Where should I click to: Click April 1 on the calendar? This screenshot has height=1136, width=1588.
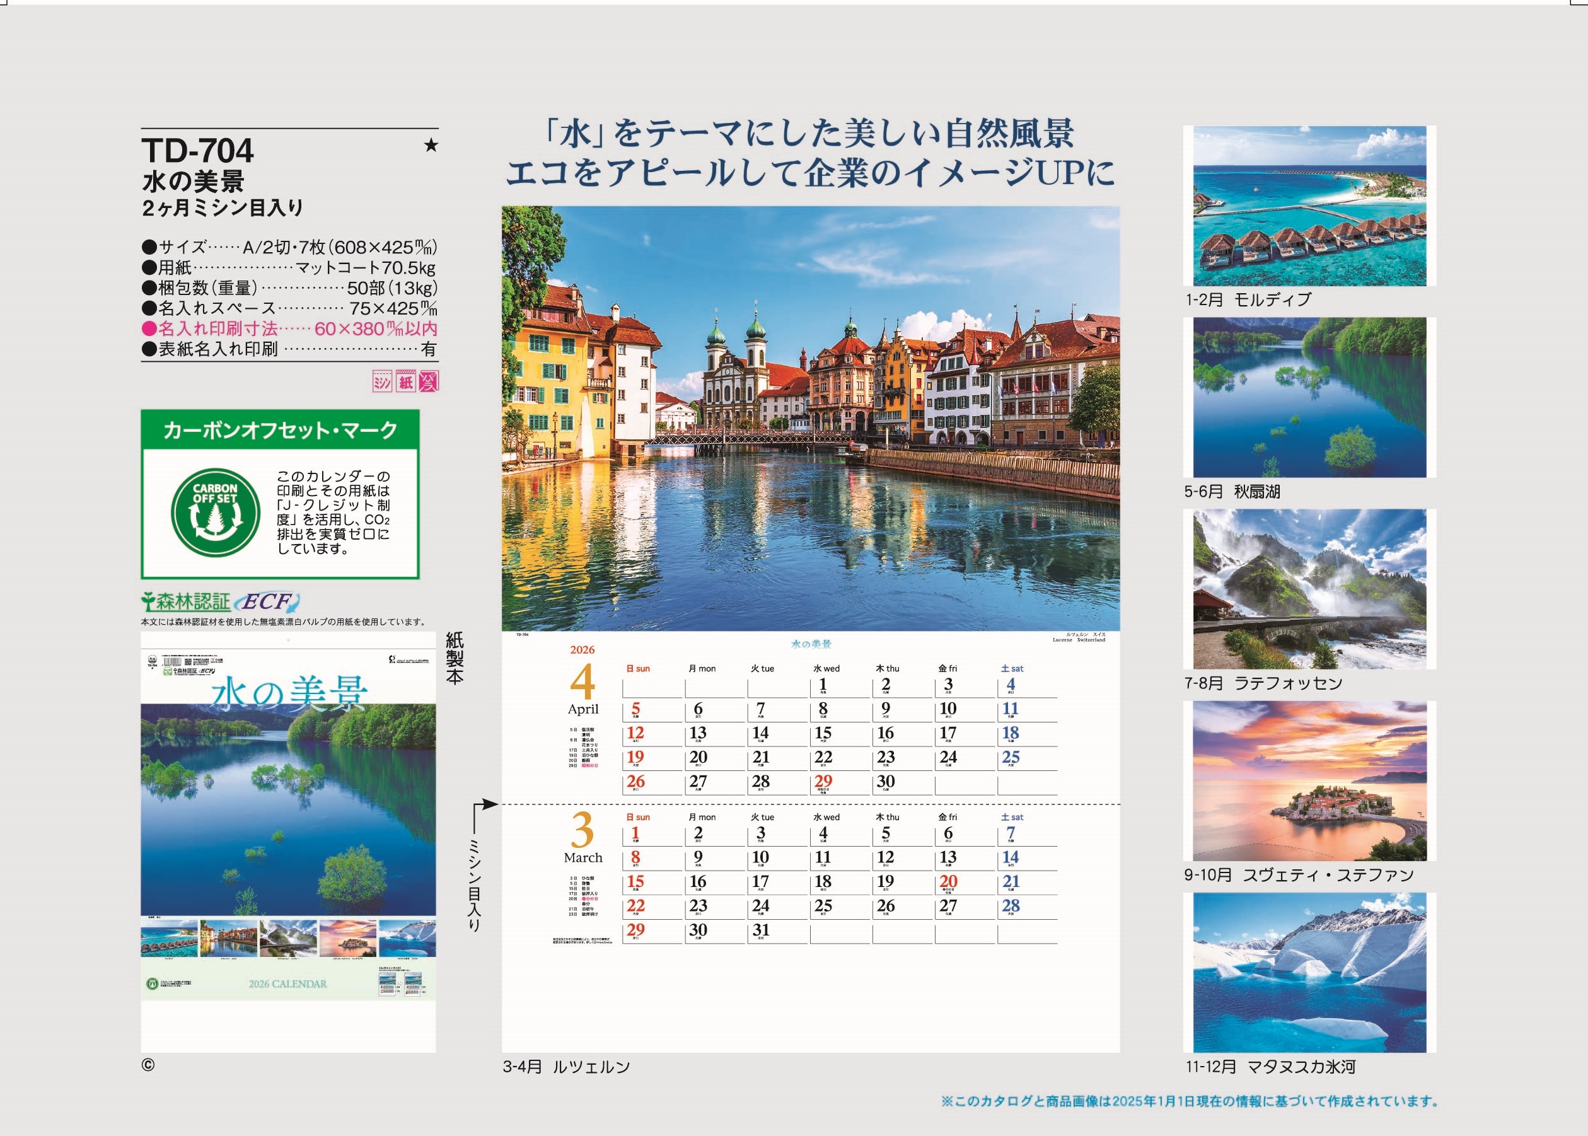[823, 685]
